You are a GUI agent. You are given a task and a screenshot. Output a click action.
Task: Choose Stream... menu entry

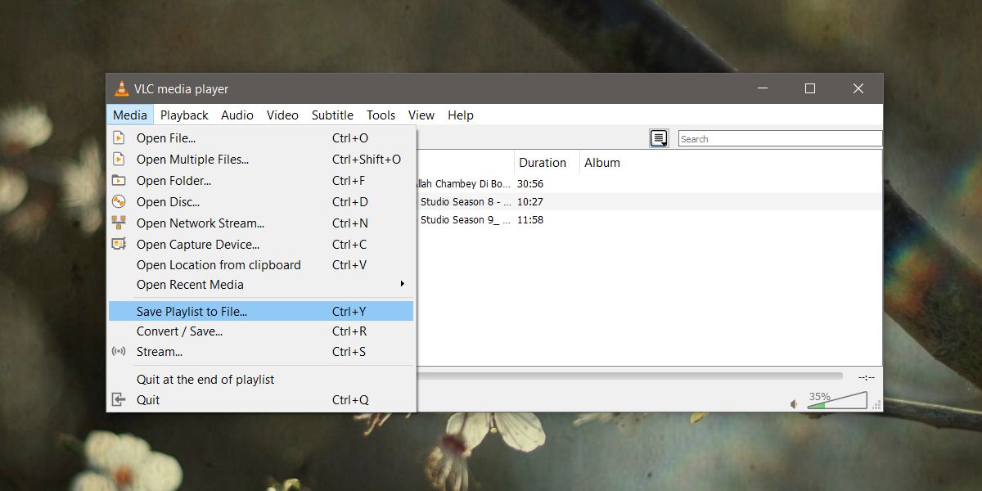(261, 351)
